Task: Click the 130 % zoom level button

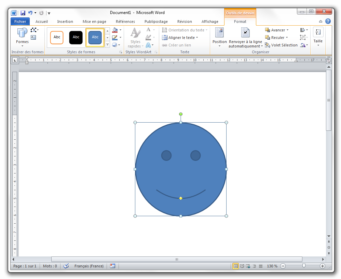Action: [x=272, y=266]
